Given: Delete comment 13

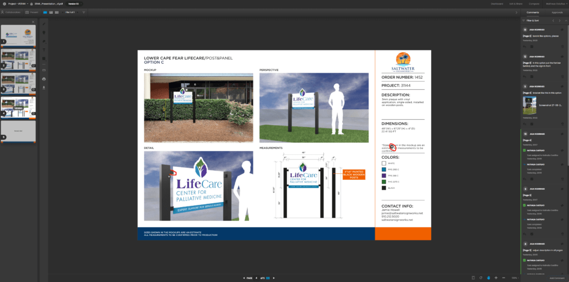Looking at the screenshot, I should (562, 47).
